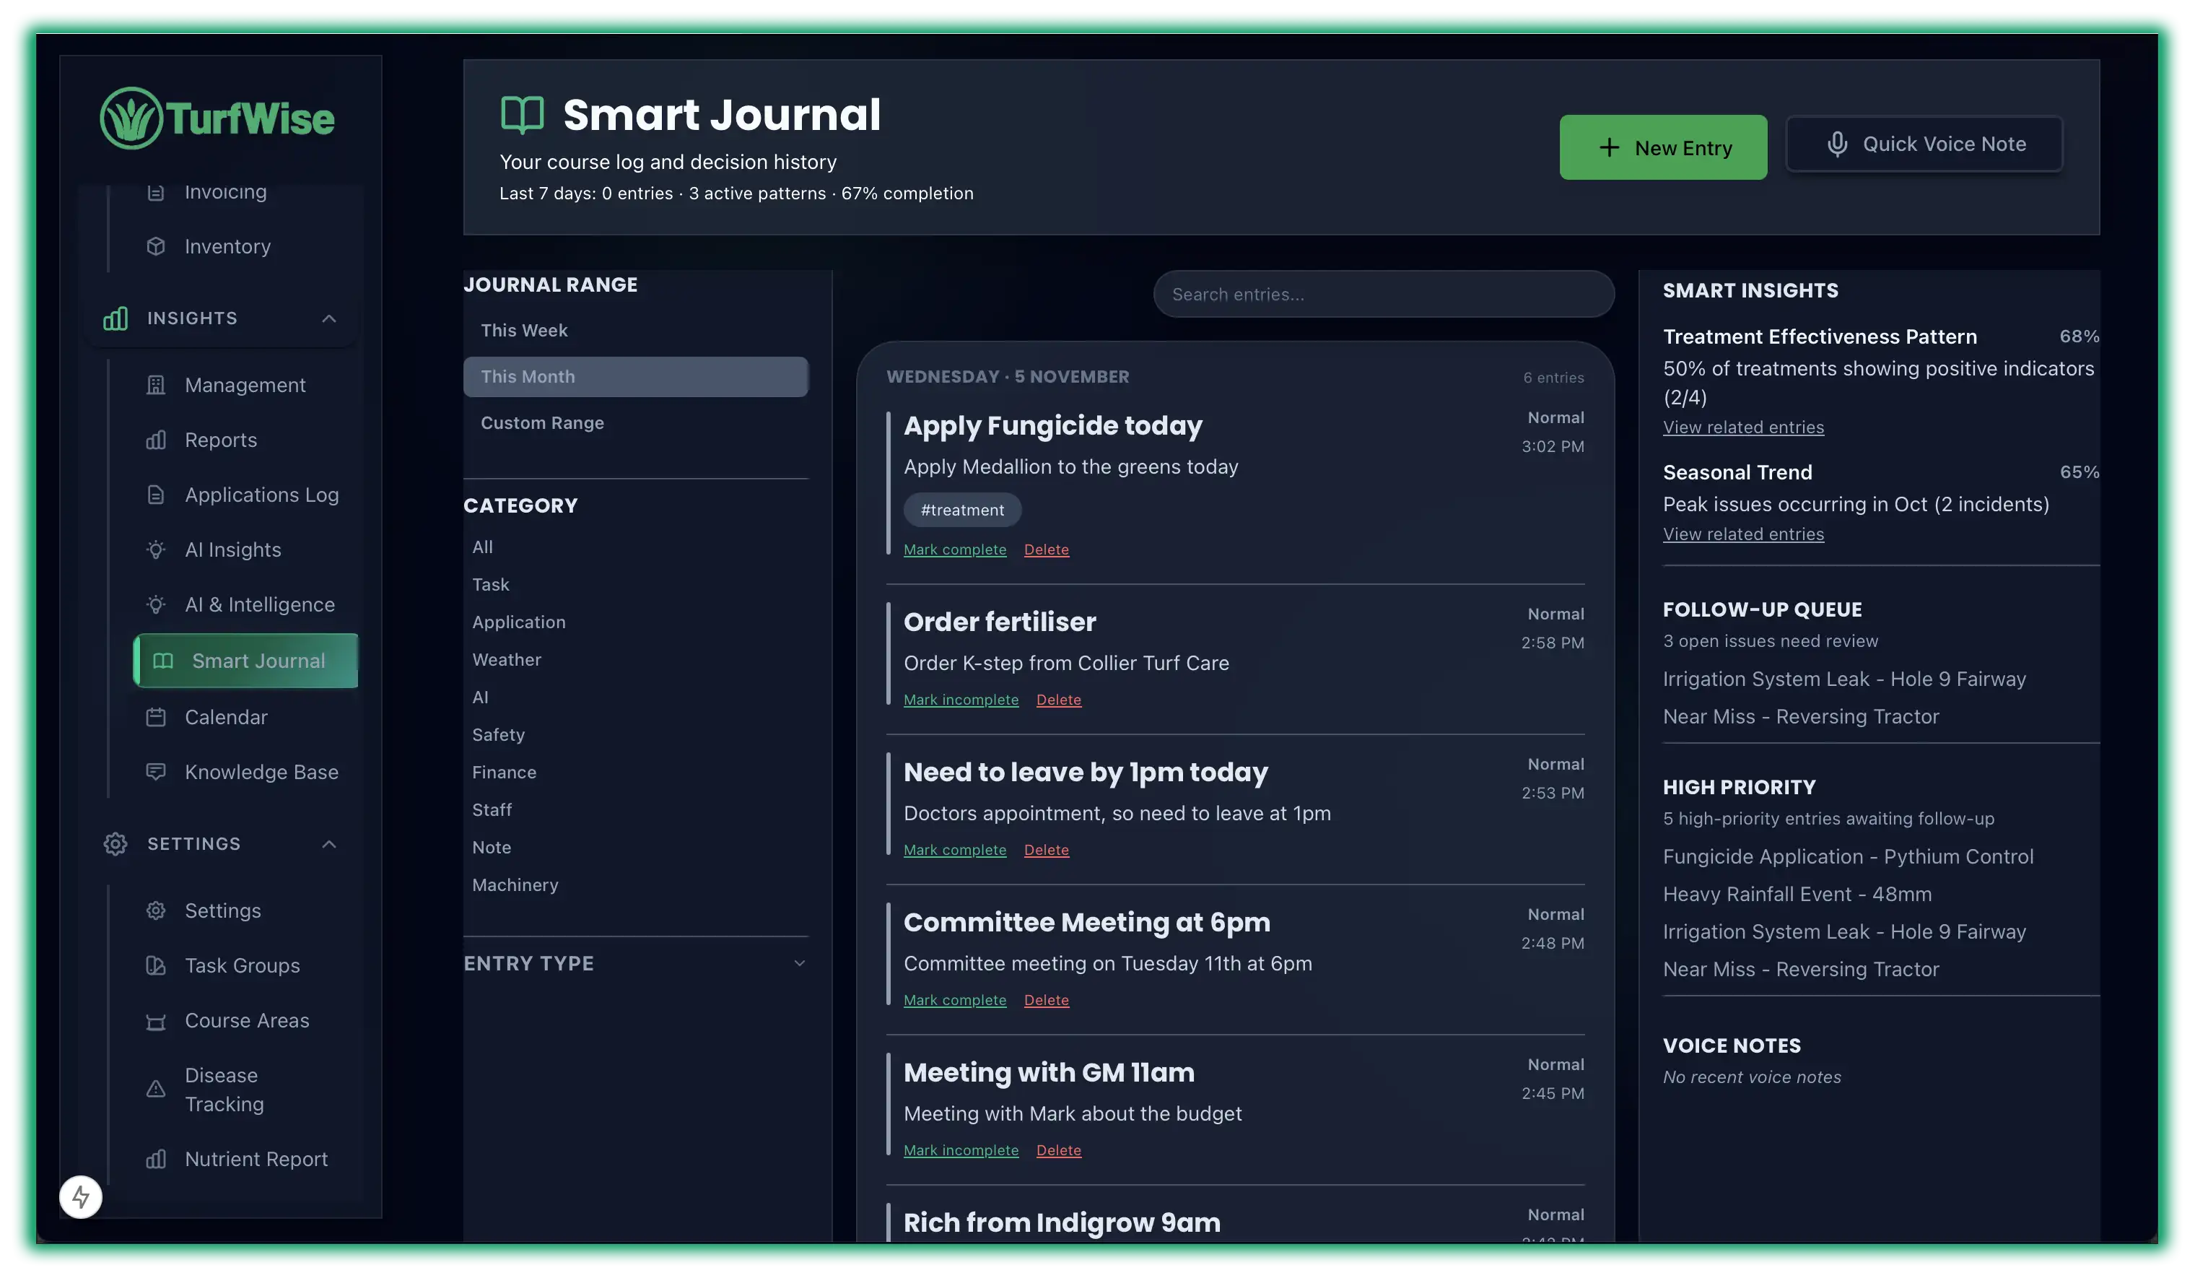
Task: Select Smart Journal in the sidebar menu
Action: click(258, 661)
